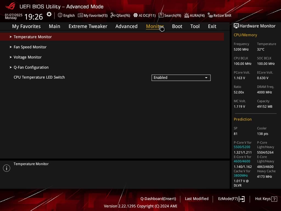Click the Search question mark icon
Image resolution: width=281 pixels, height=211 pixels.
(161, 15)
